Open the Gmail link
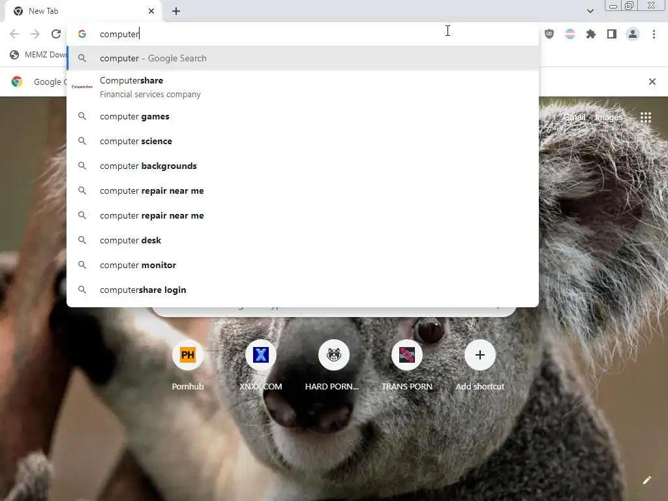The width and height of the screenshot is (668, 501). 574,117
